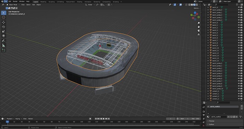Click the viewport Options button

(x=197, y=8)
